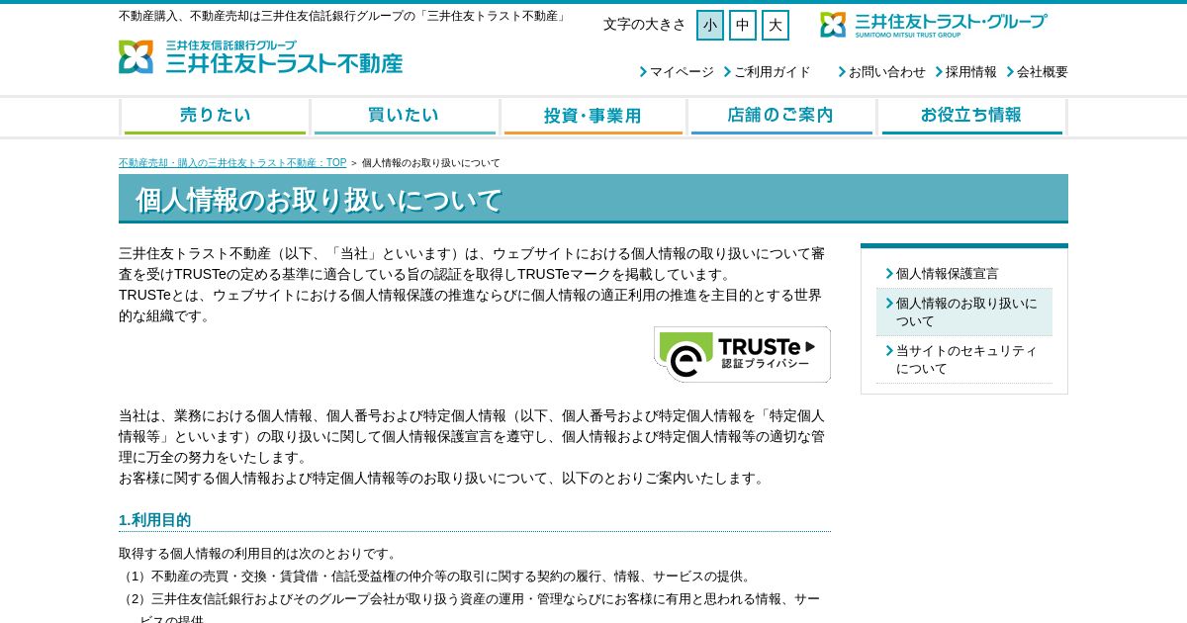Viewport: 1187px width, 623px height.
Task: Open the お役立ち情報 navigation tab
Action: [x=971, y=117]
